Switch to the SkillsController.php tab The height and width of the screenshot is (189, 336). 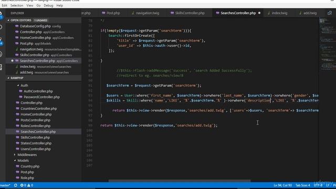[188, 13]
